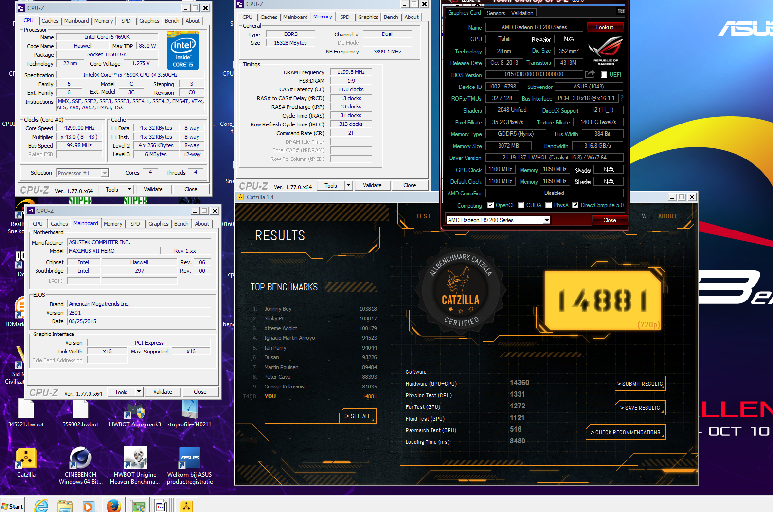Click the Catzilla Certified badge
Screen dimensions: 773x512
pos(461,292)
